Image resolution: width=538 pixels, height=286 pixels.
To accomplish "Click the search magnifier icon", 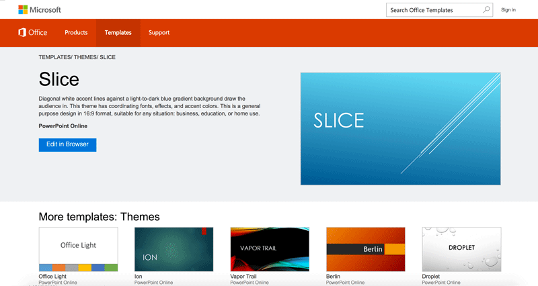I will coord(486,10).
